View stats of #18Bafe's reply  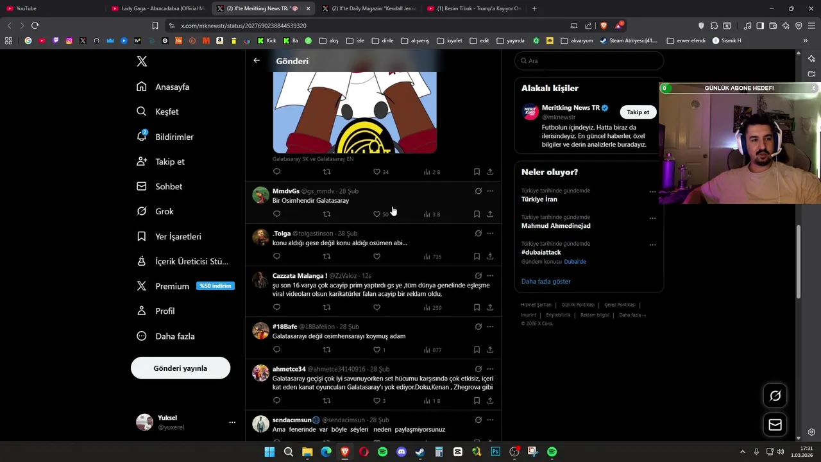click(x=432, y=350)
